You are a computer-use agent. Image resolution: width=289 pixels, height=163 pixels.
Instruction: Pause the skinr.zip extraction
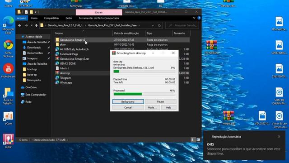[160, 101]
